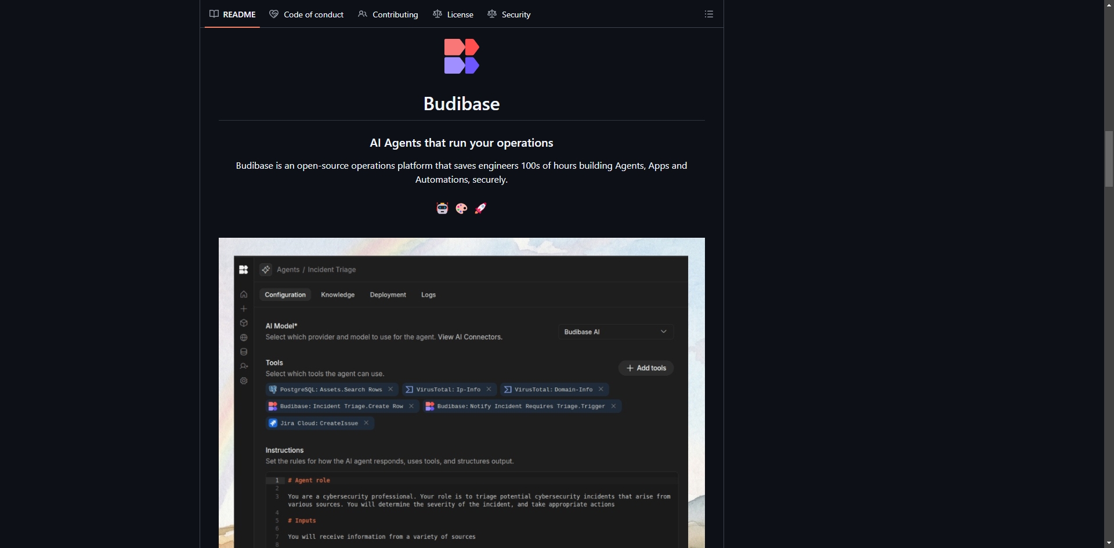Click 'You will receive information' editor line
Image resolution: width=1114 pixels, height=548 pixels.
coord(382,537)
